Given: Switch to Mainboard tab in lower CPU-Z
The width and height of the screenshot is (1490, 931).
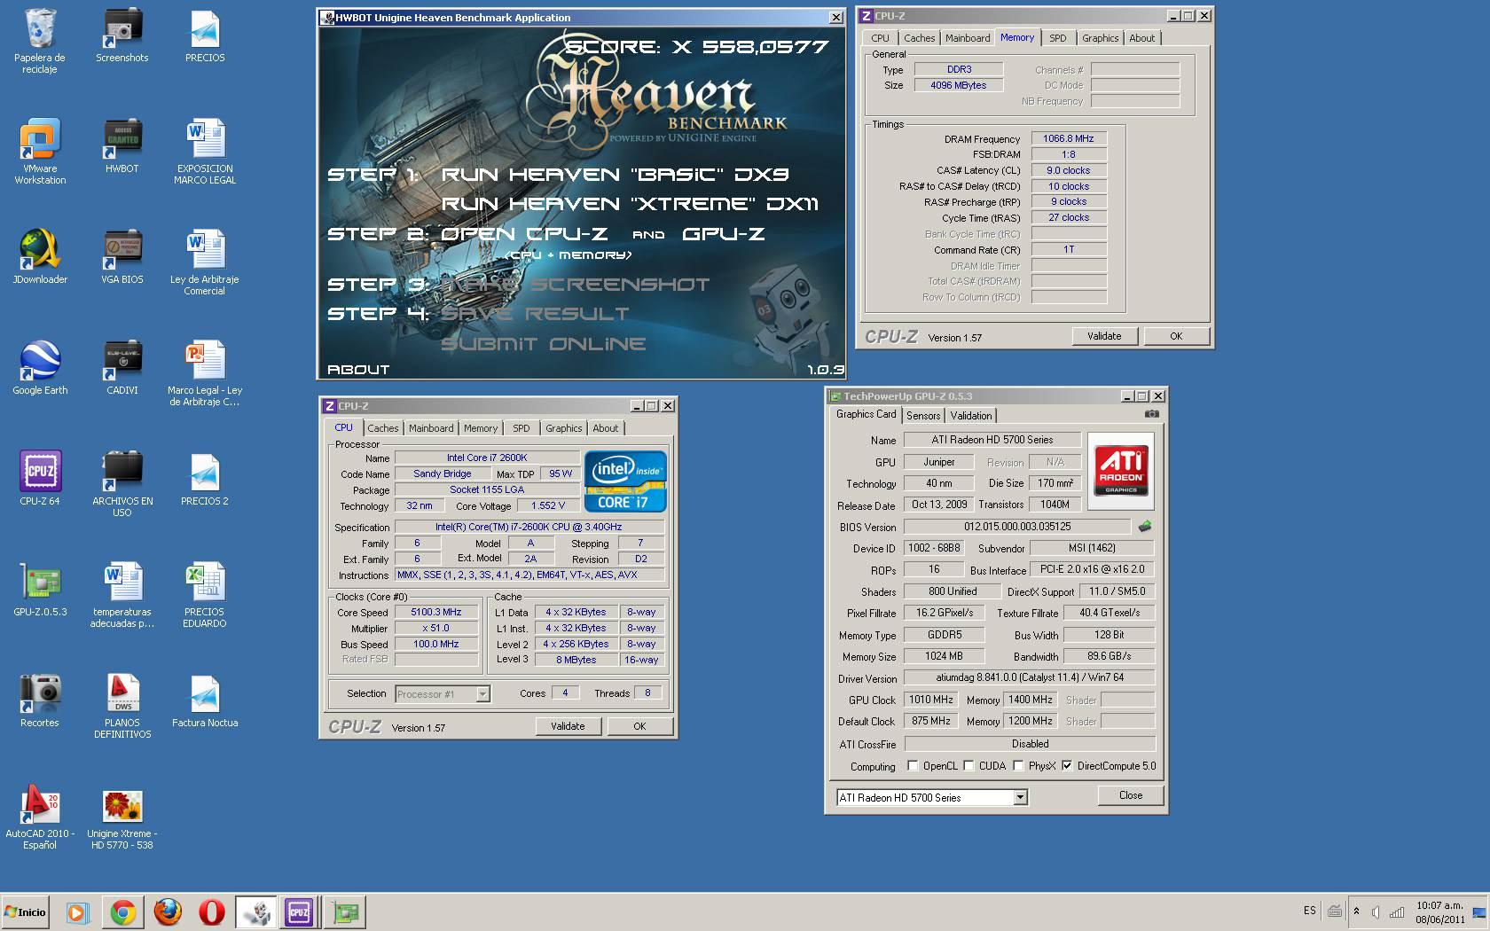Looking at the screenshot, I should [431, 428].
